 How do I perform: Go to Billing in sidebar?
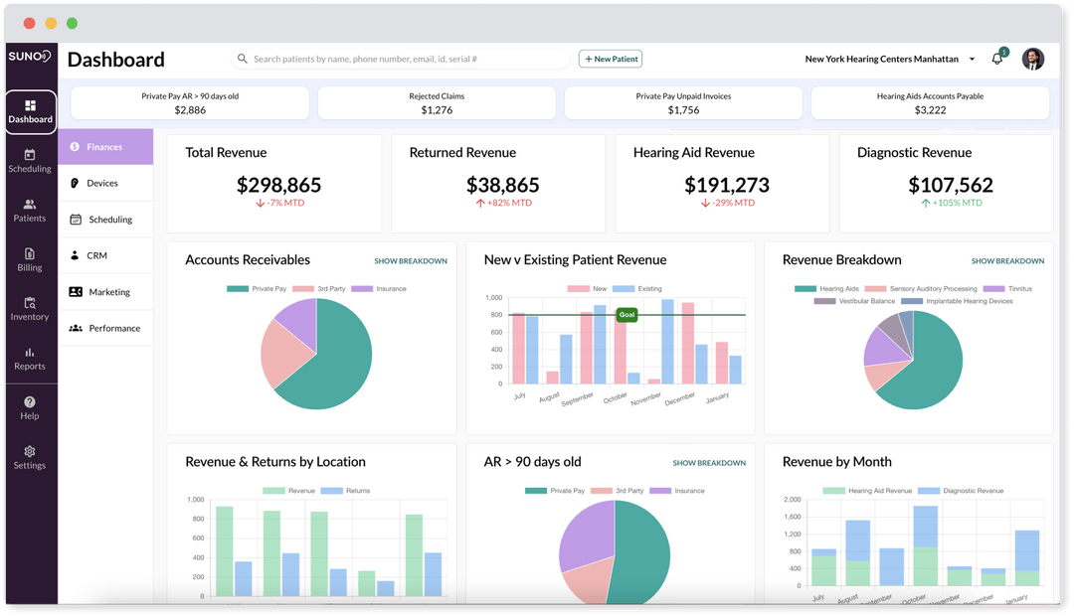coord(30,260)
